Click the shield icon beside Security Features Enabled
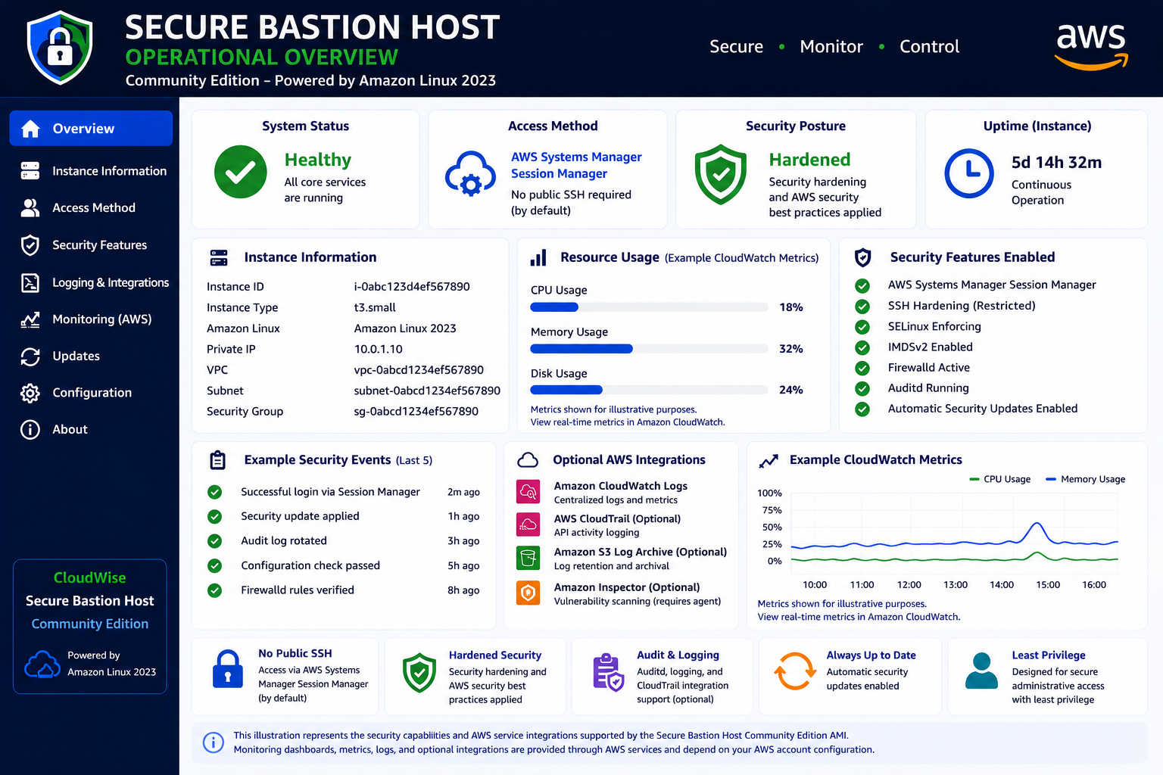The image size is (1163, 775). [x=862, y=257]
